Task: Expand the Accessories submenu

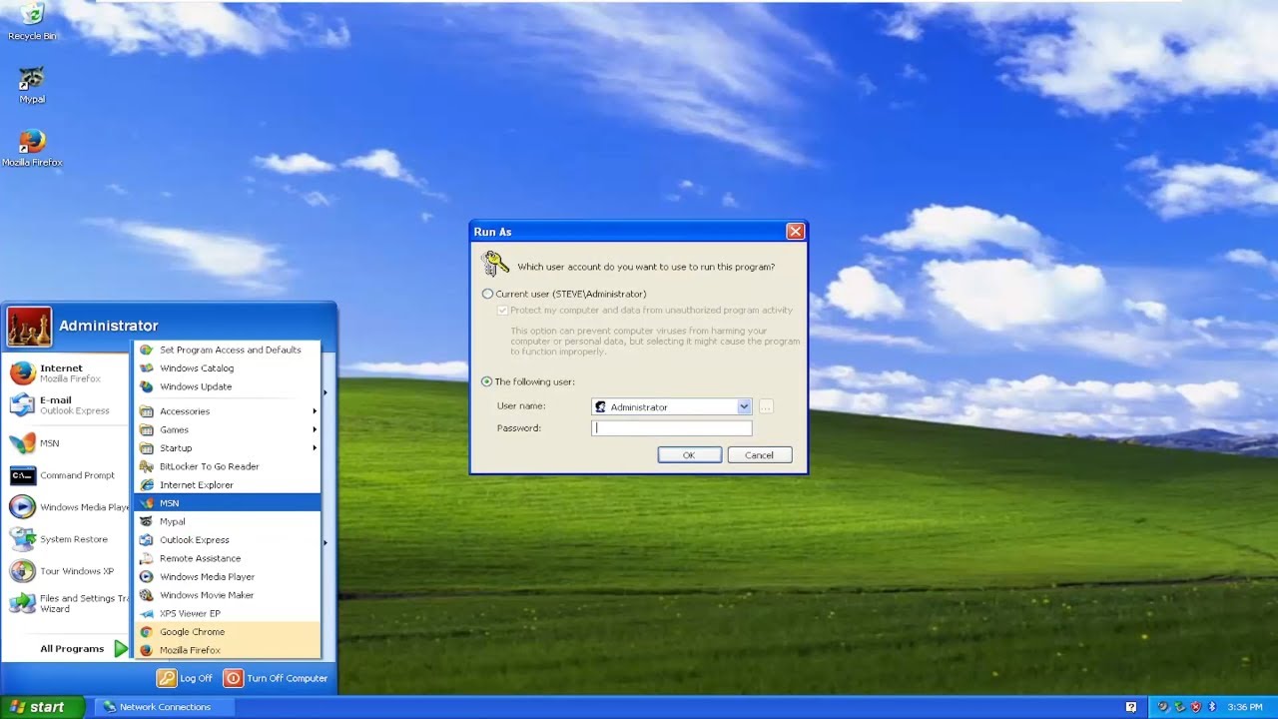Action: coord(228,411)
